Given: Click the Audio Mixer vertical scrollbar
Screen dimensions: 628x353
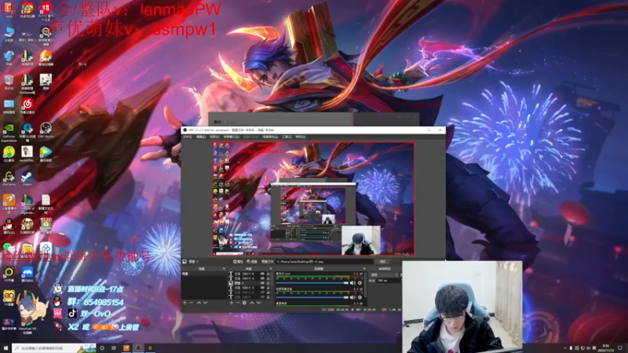Looking at the screenshot, I should click(x=365, y=284).
